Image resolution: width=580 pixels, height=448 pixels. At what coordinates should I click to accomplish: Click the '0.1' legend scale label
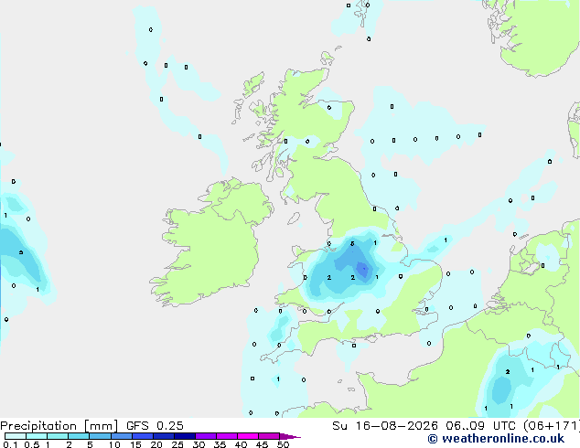pyautogui.click(x=10, y=444)
